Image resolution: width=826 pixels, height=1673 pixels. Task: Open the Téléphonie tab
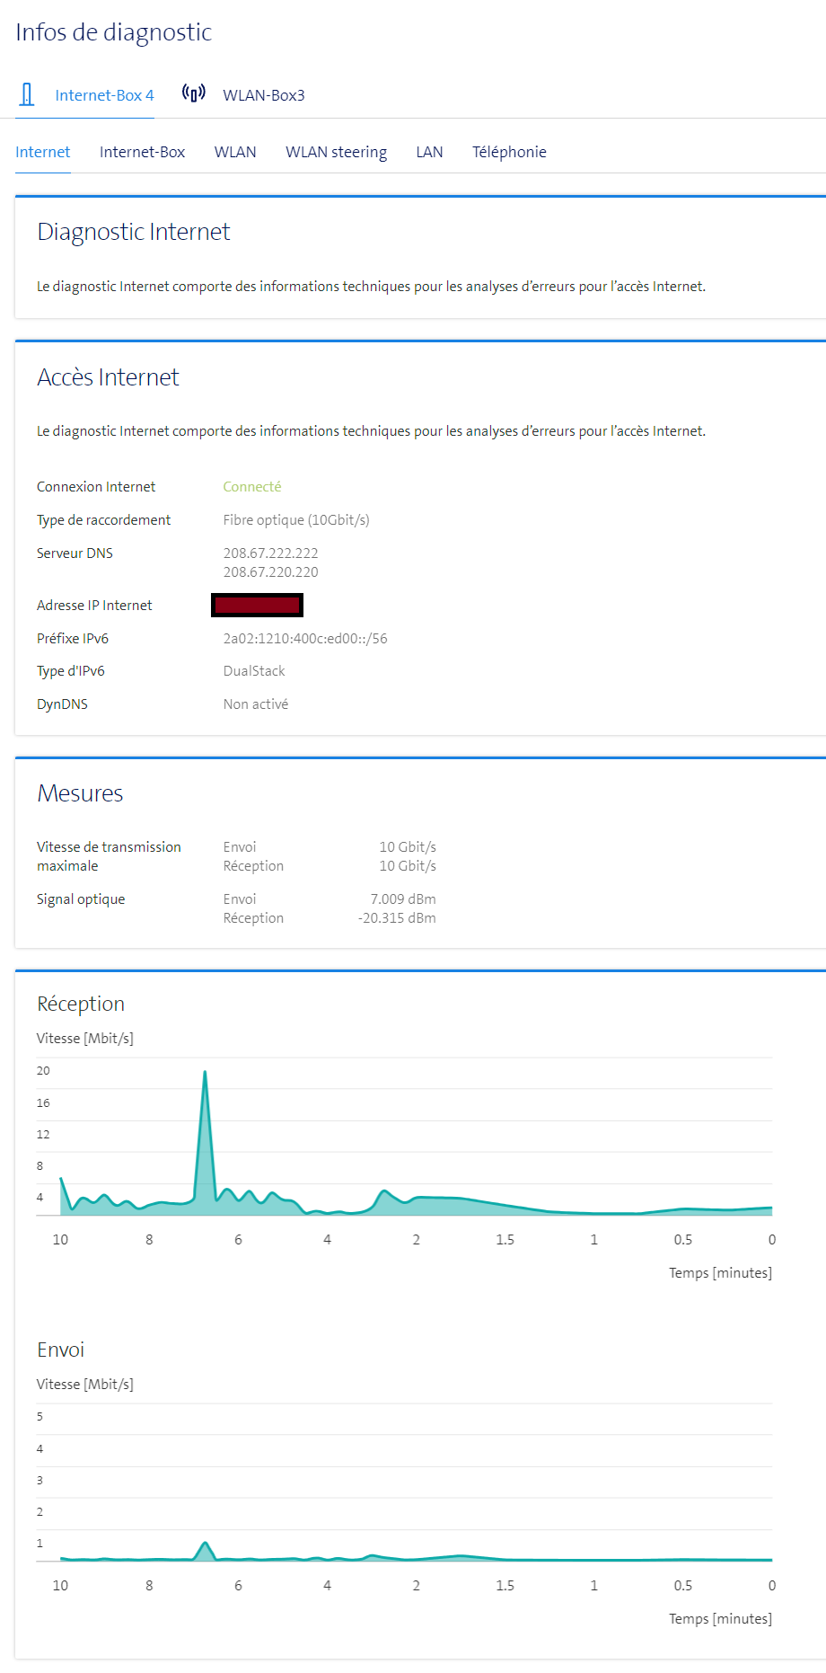509,152
